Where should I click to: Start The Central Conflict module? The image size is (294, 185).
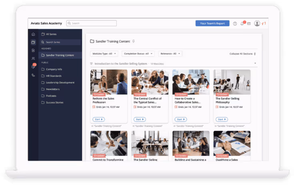pos(140,119)
